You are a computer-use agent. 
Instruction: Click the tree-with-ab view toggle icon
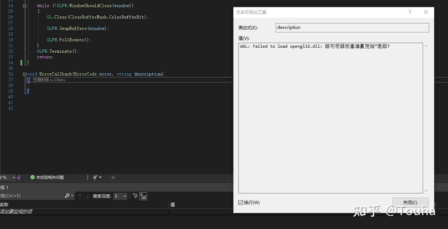pos(143,196)
